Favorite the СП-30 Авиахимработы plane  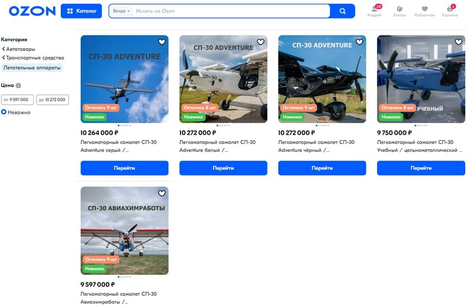(162, 193)
